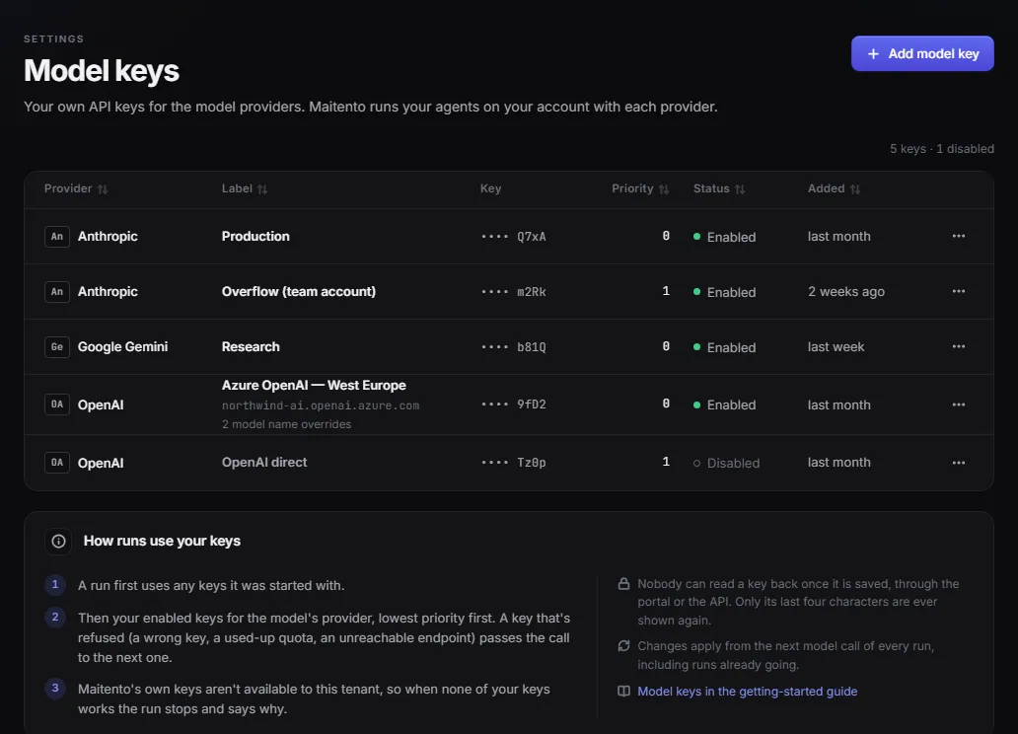The width and height of the screenshot is (1018, 734).
Task: Click masked key ending Tz0p
Action: click(514, 463)
